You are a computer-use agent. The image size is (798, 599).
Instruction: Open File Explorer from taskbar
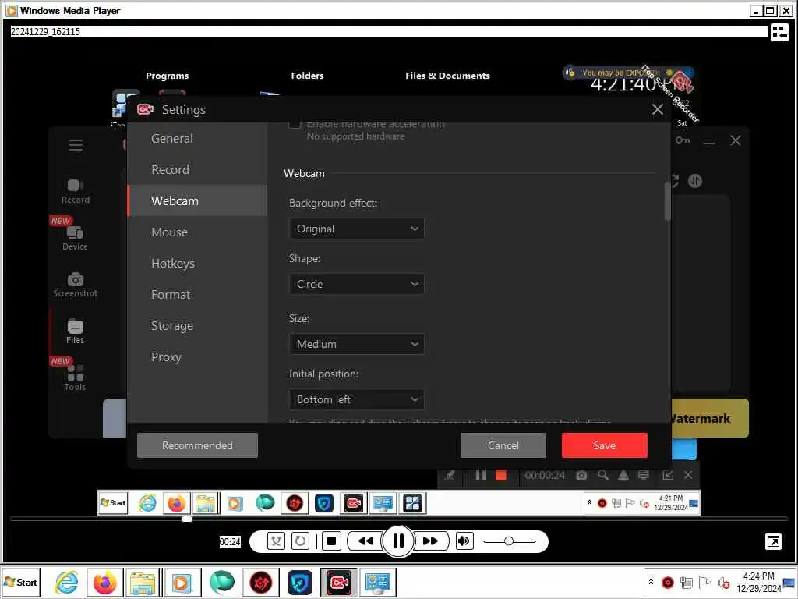pos(143,582)
